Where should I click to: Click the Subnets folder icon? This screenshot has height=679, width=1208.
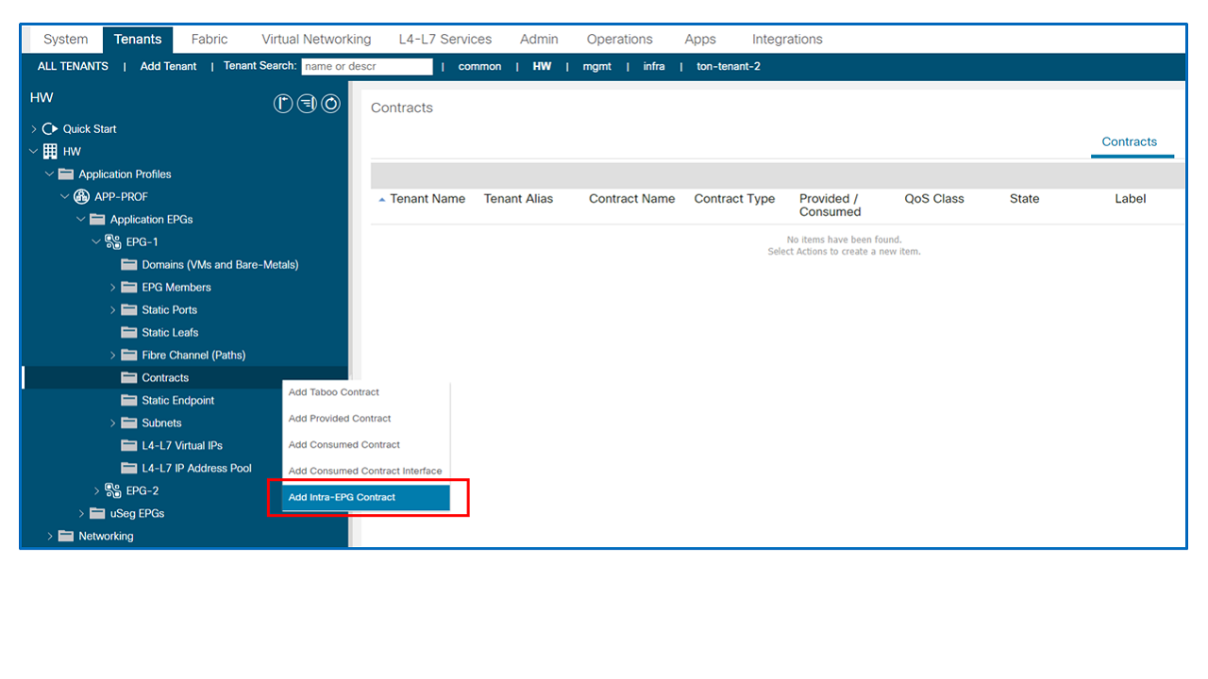point(129,423)
